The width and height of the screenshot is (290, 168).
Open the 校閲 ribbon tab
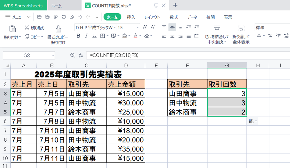tap(211, 17)
